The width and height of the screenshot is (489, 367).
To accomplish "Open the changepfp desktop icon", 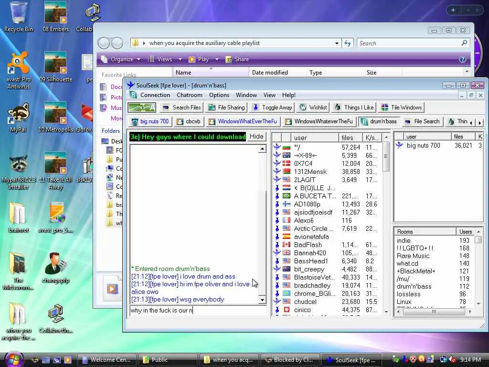I will 55,268.
